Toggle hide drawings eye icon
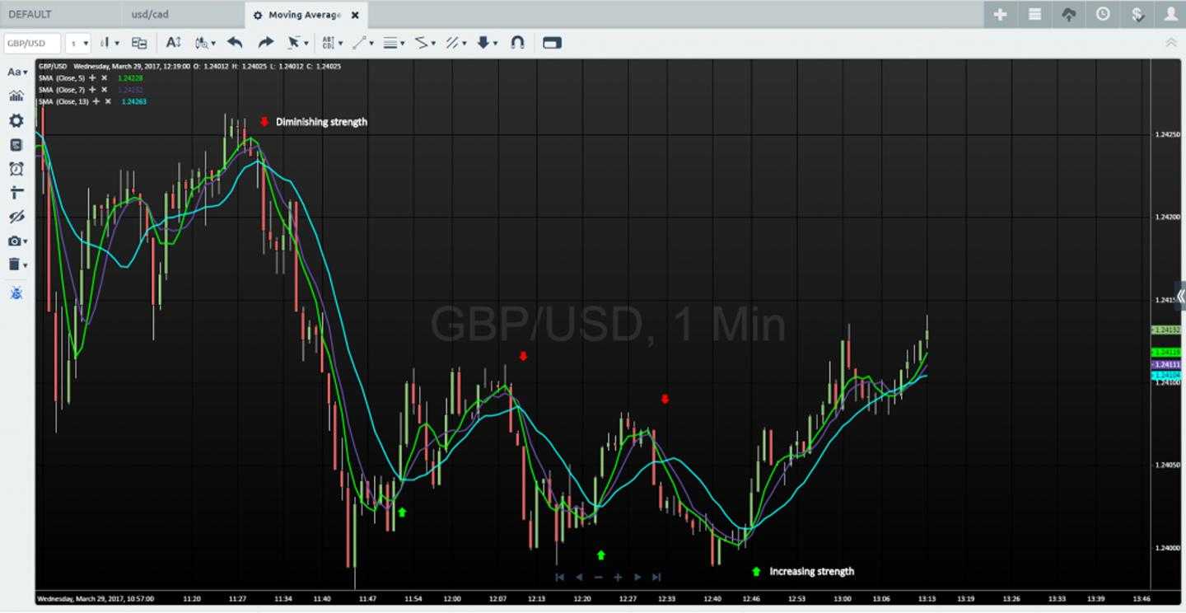 point(16,217)
